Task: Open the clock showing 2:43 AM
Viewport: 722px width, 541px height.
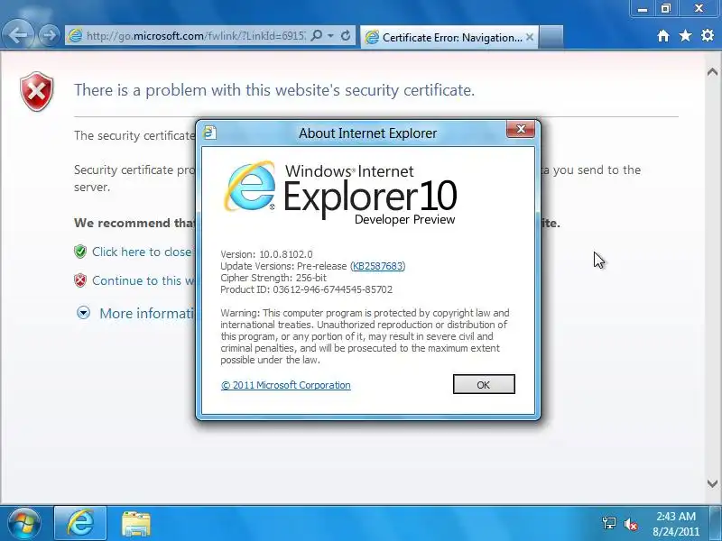Action: click(675, 524)
